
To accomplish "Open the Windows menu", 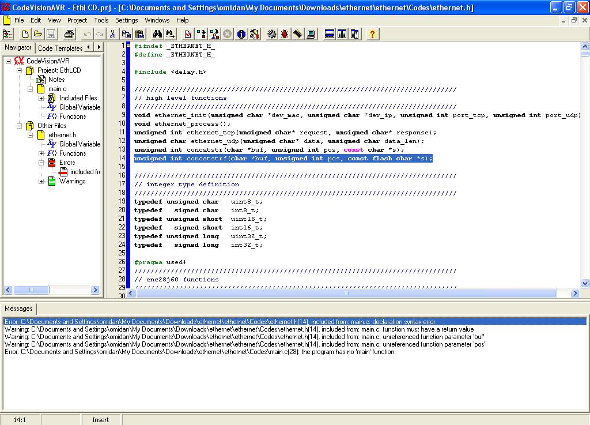I will coord(157,20).
